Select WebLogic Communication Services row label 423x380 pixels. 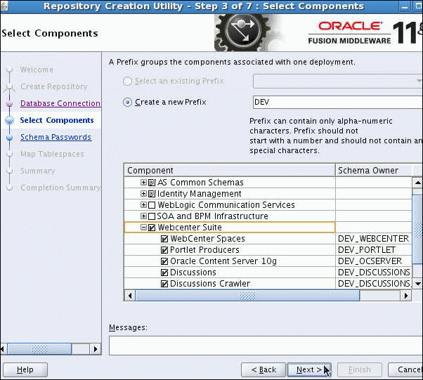[x=226, y=205]
